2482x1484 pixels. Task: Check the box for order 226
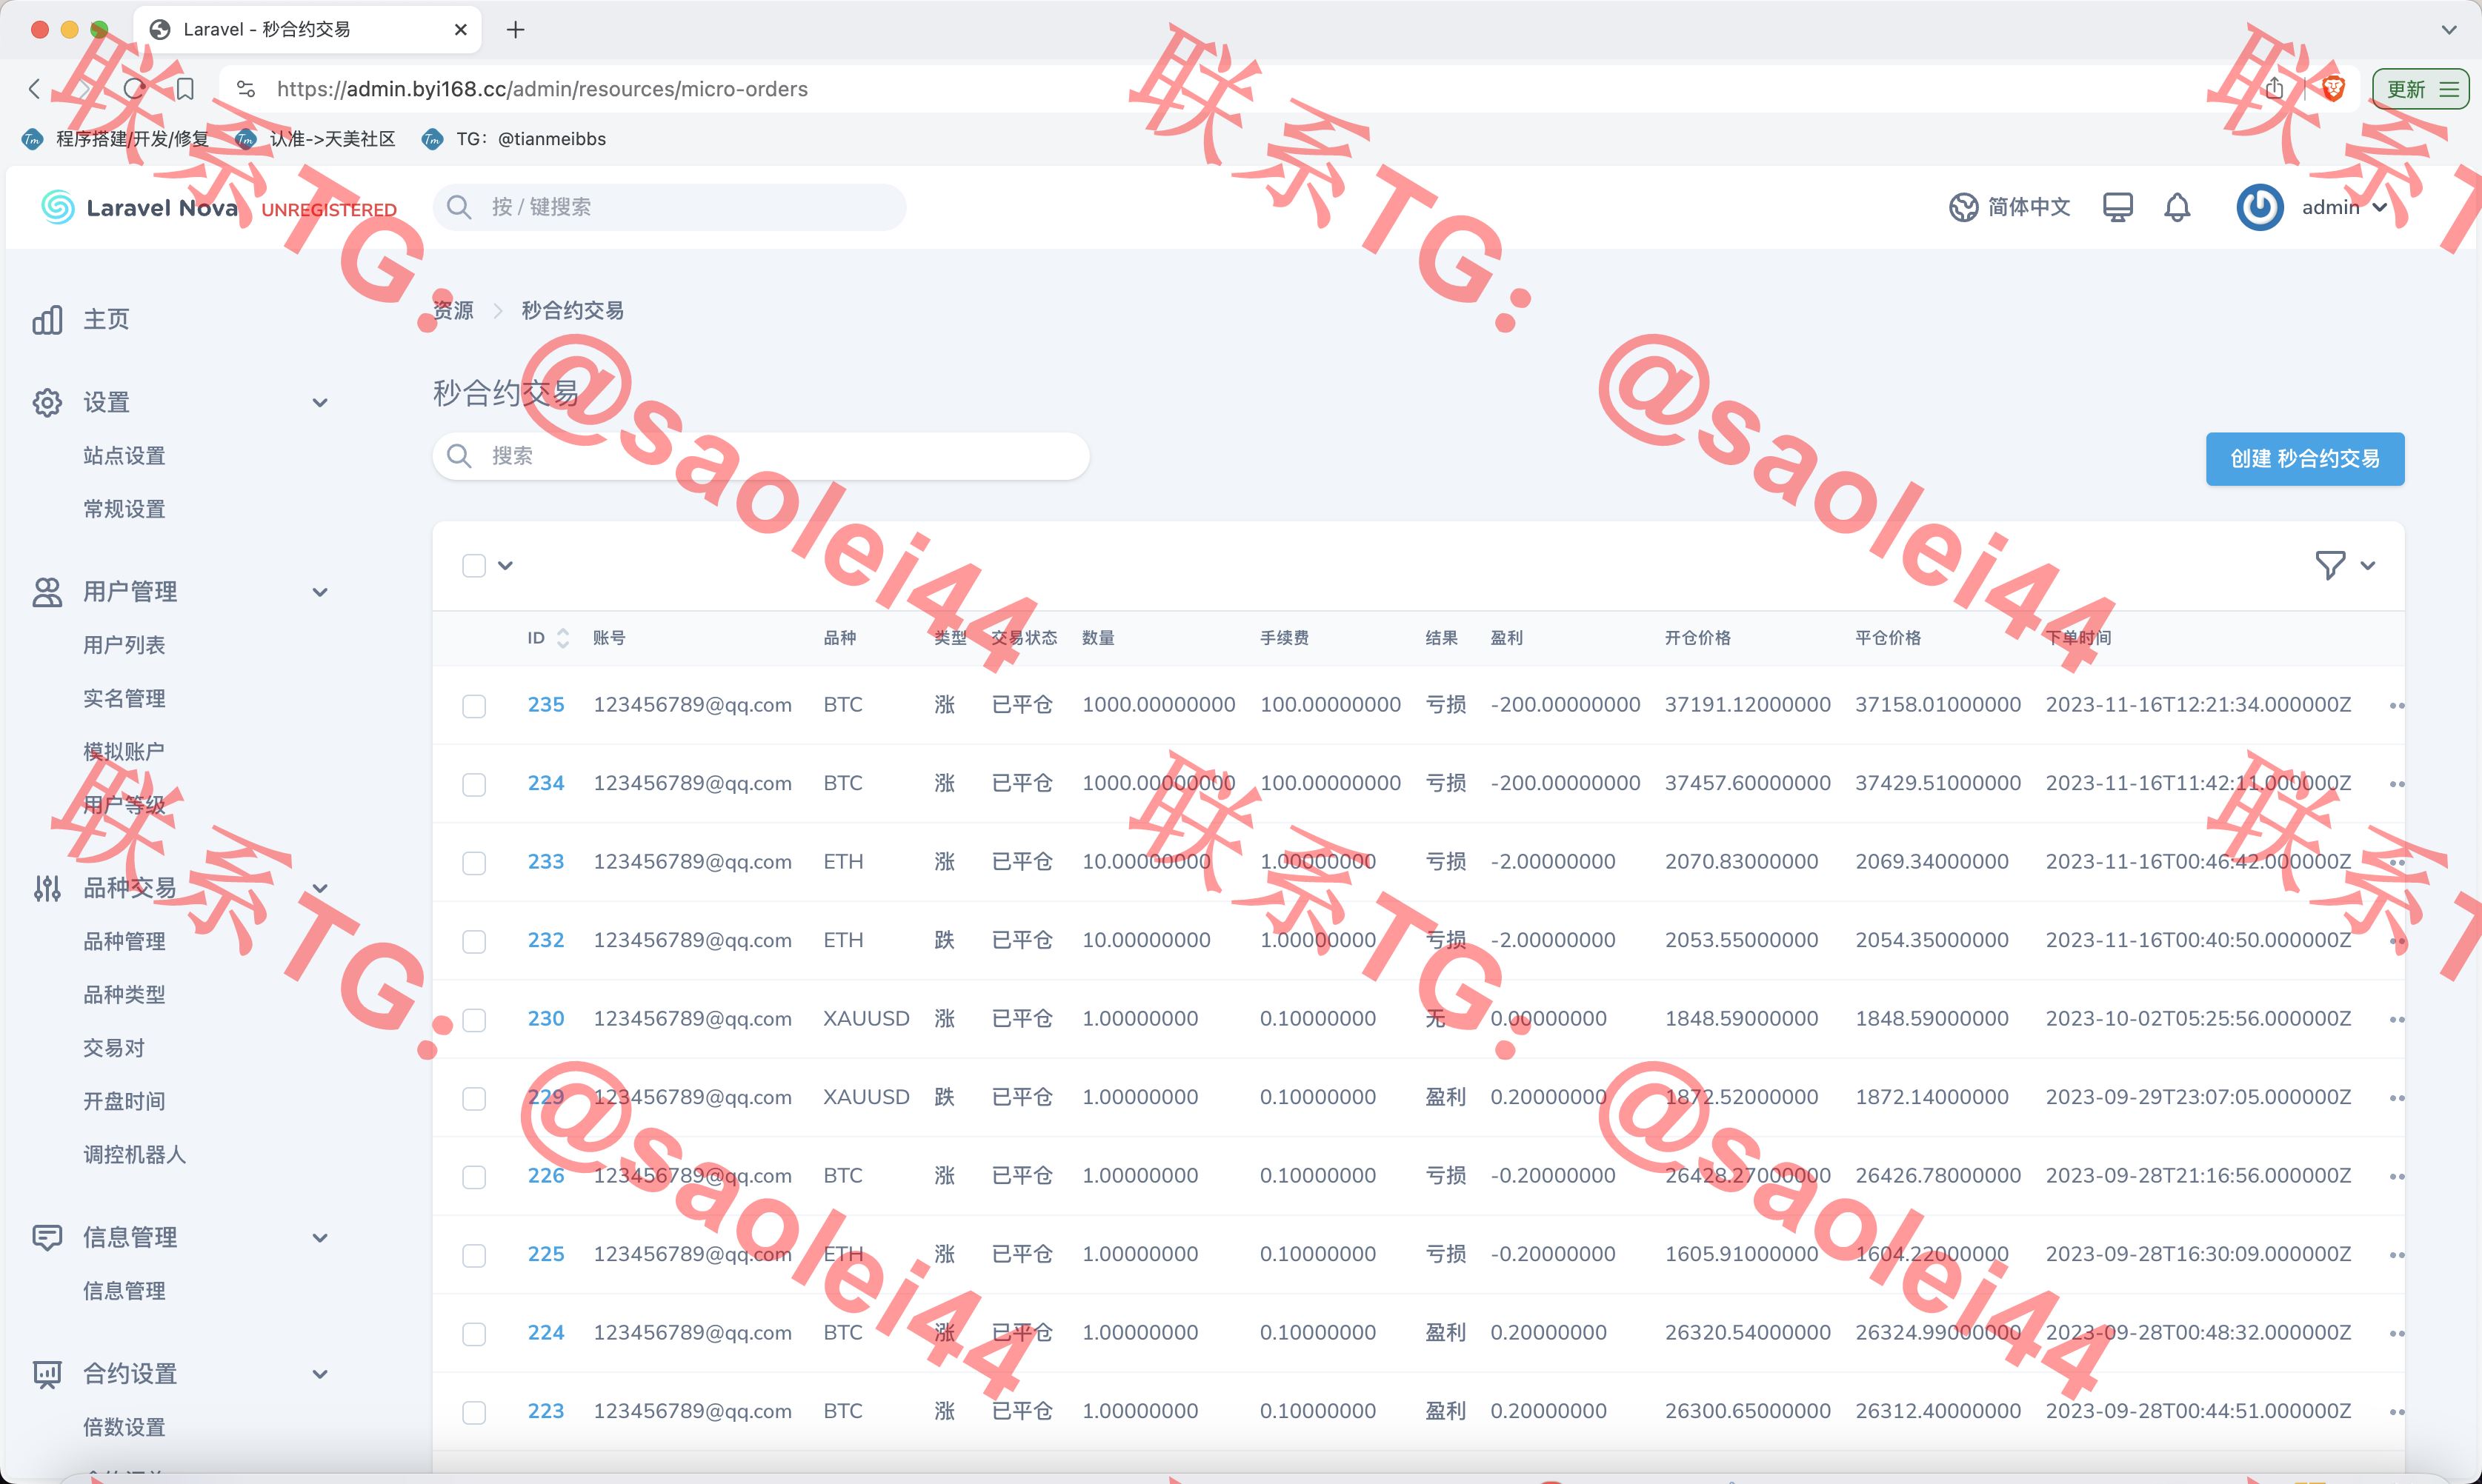tap(474, 1177)
